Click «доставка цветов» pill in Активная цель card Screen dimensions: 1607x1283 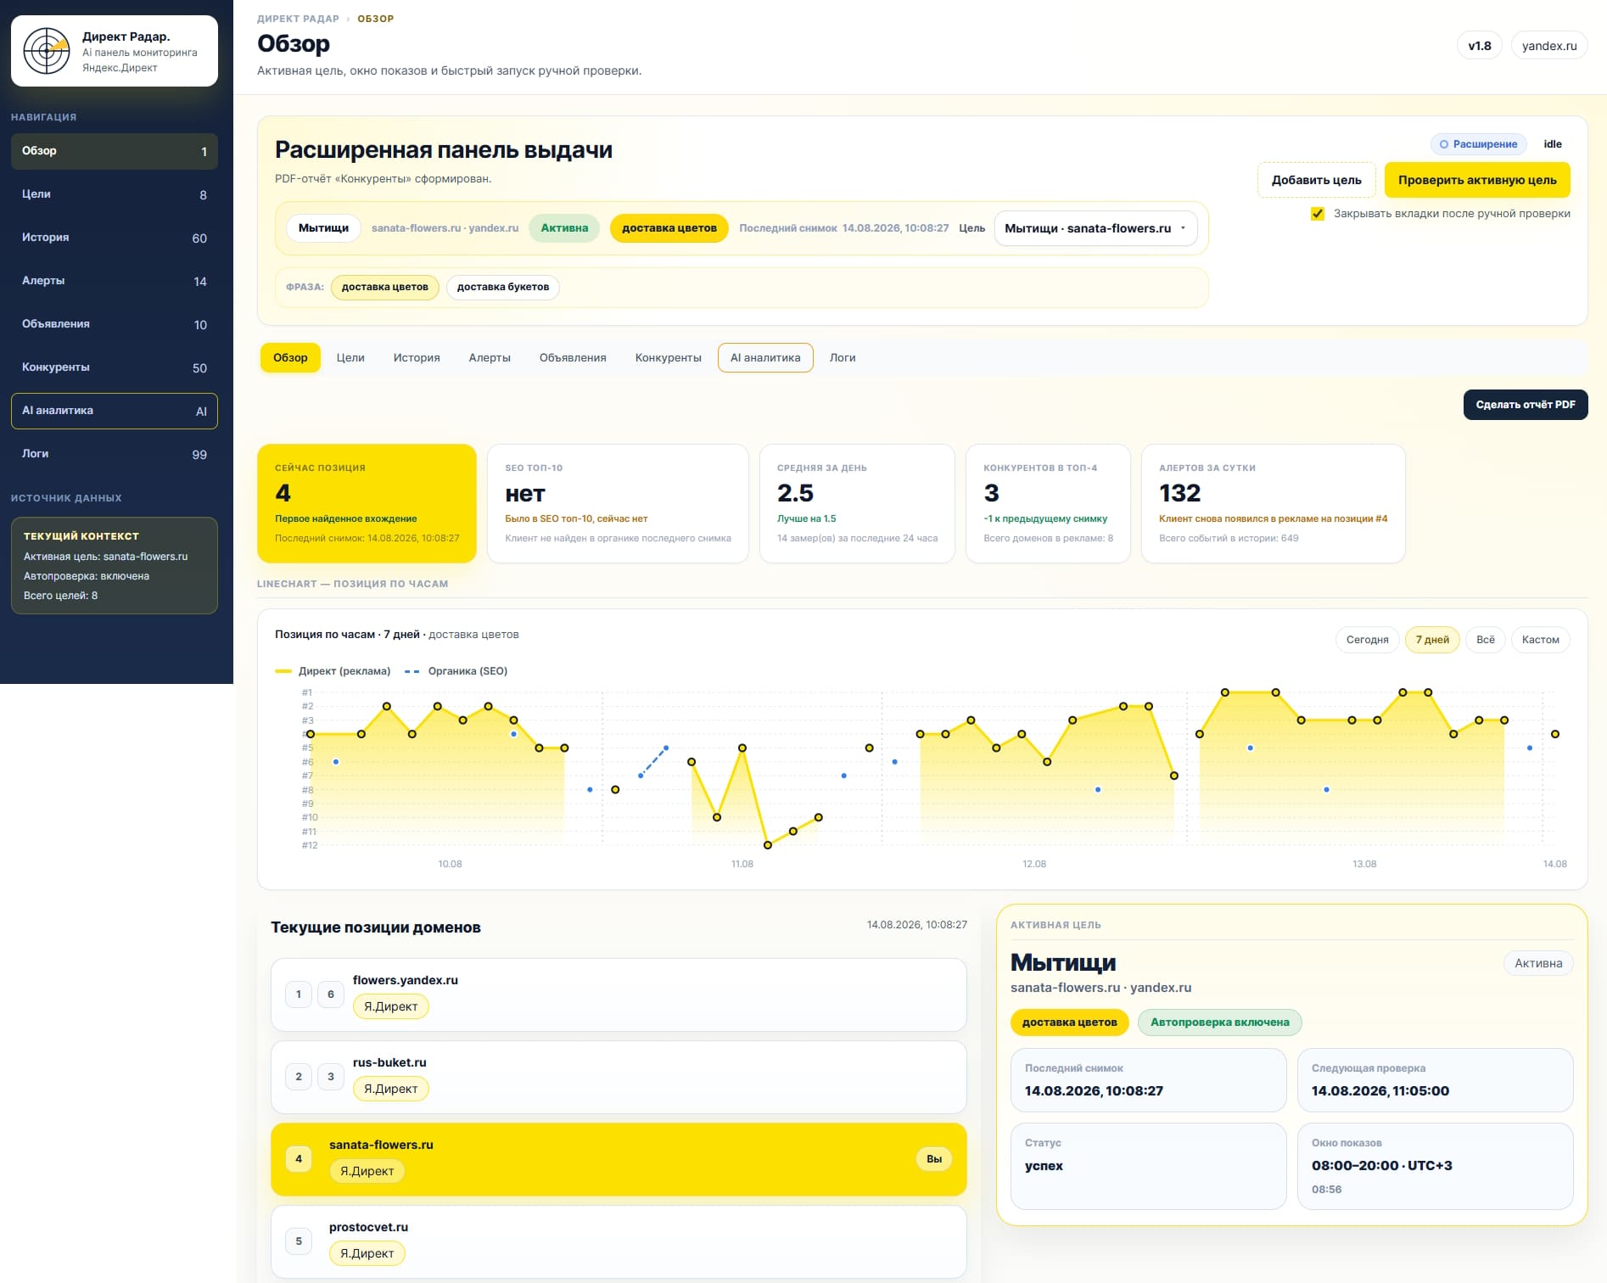tap(1069, 1022)
